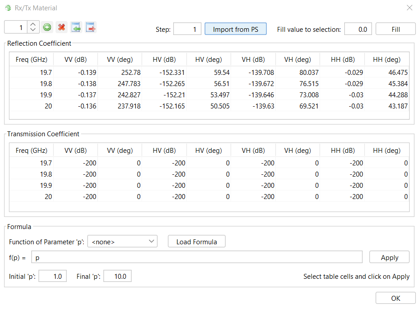Select reflection VV (dB) cell at 19.7 GHz
This screenshot has height=316, width=419.
tap(76, 72)
